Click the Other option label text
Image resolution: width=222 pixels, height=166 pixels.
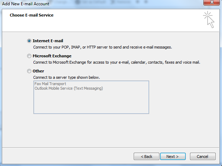(x=38, y=71)
